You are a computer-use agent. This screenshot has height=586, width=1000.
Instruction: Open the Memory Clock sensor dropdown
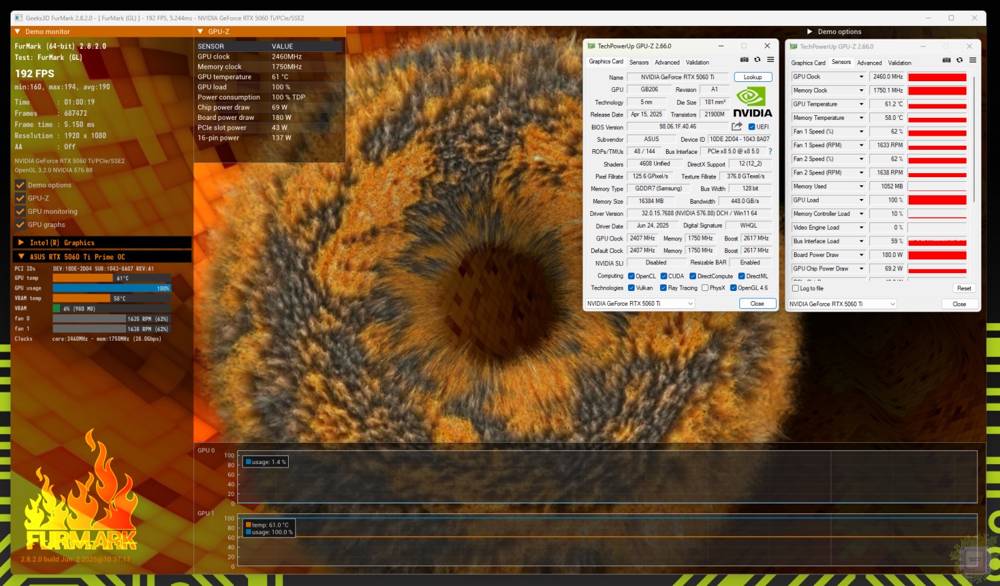[x=861, y=91]
